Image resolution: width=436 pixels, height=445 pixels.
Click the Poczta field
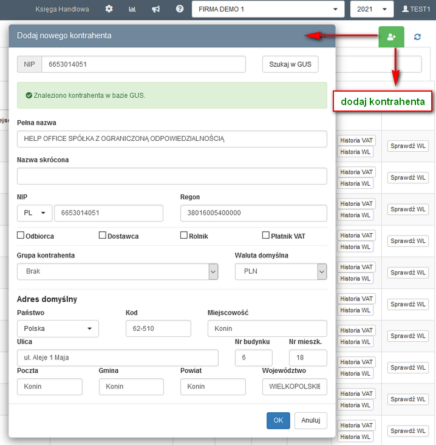[50, 387]
